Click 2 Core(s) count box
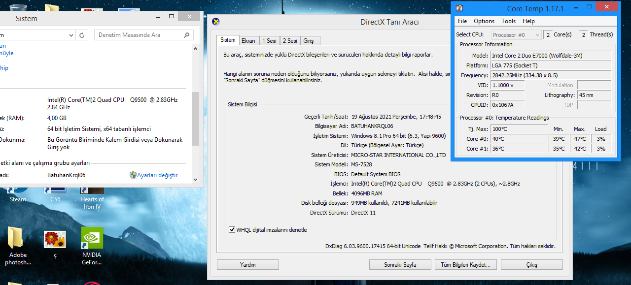The image size is (631, 285). tap(547, 34)
